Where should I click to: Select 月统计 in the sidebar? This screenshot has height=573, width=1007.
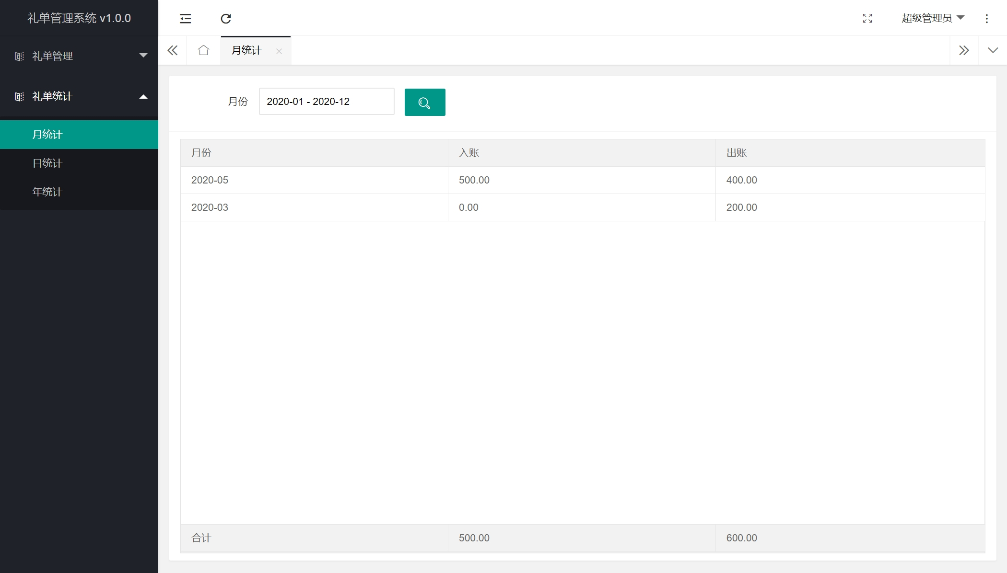tap(47, 135)
